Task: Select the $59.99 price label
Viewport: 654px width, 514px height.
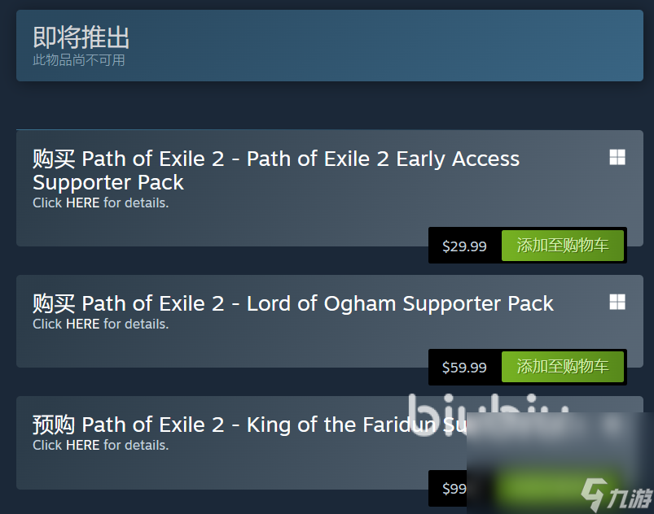Action: coord(464,368)
